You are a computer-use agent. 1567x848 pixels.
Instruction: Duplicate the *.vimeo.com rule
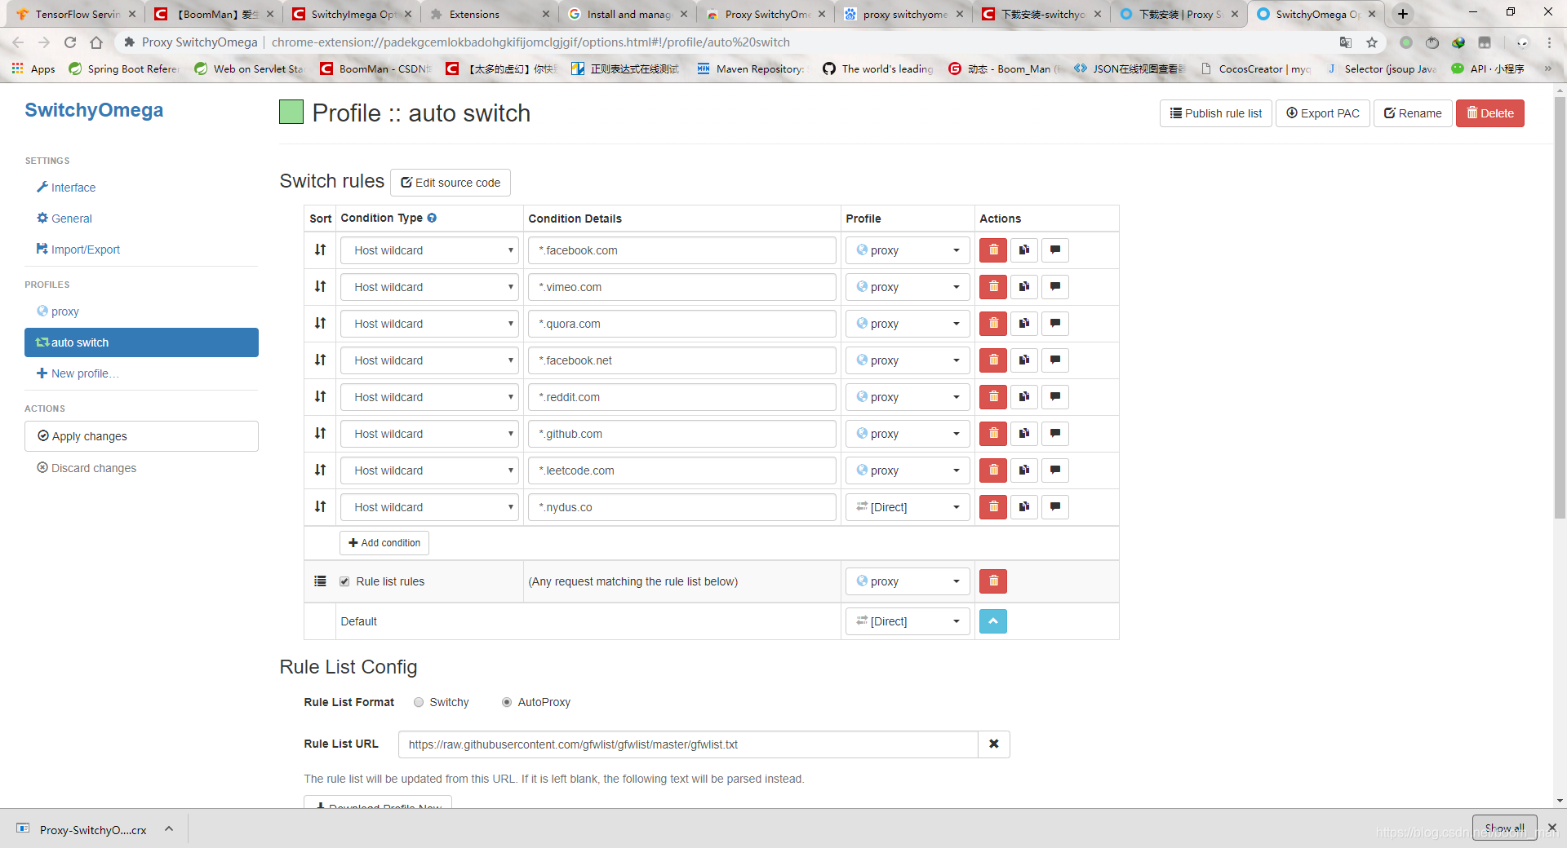point(1024,287)
